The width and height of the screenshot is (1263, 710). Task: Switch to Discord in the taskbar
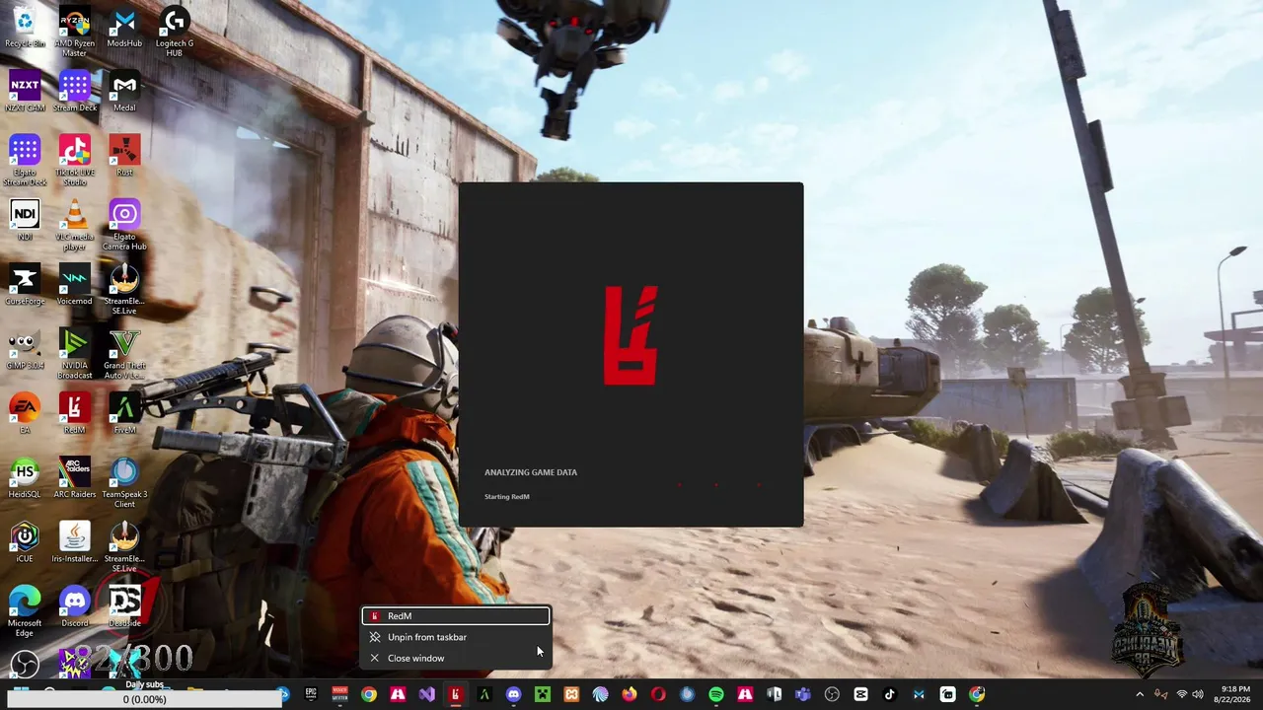513,694
